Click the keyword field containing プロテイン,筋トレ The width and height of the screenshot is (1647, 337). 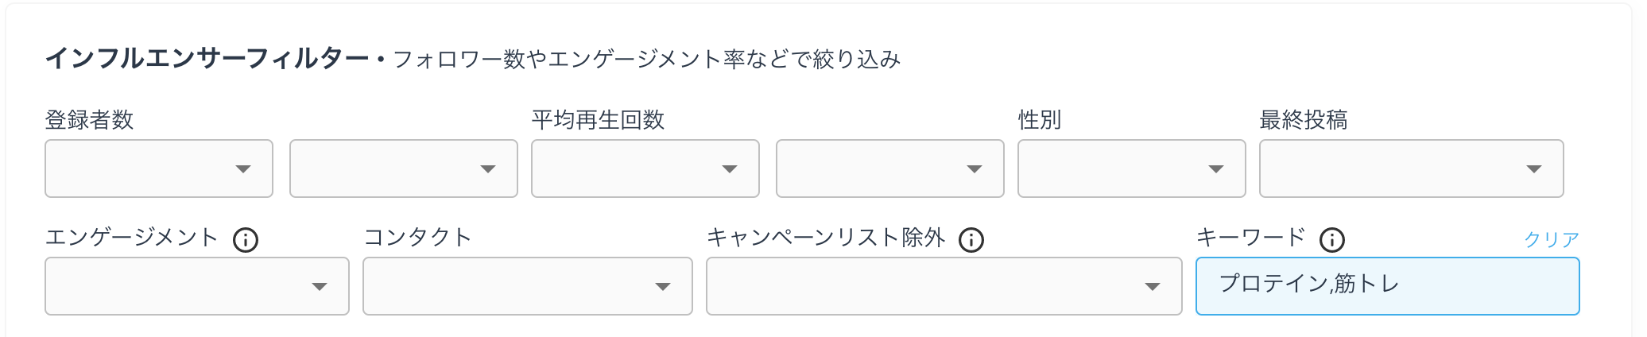[x=1388, y=286]
